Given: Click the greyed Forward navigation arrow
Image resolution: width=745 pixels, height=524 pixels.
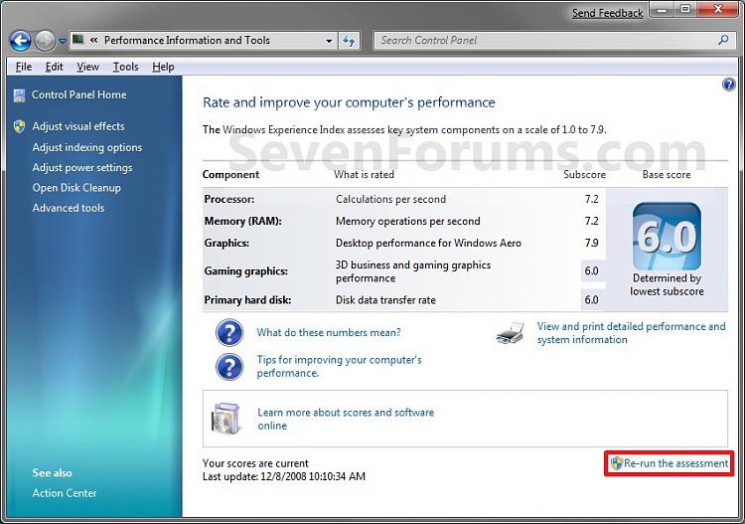Looking at the screenshot, I should point(45,41).
